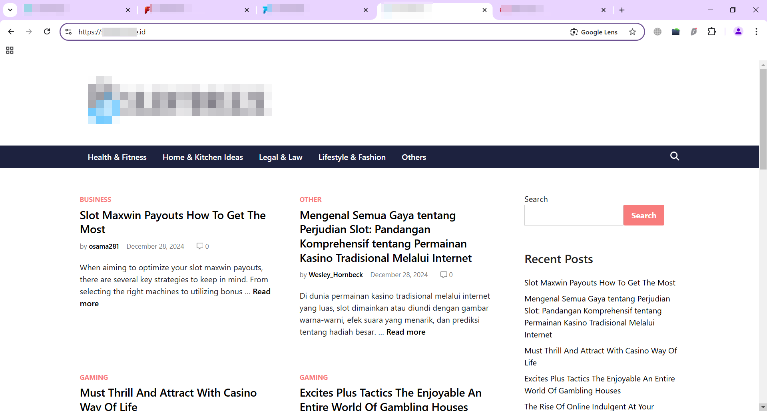Open the Chrome profile avatar
767x411 pixels.
pyautogui.click(x=738, y=32)
